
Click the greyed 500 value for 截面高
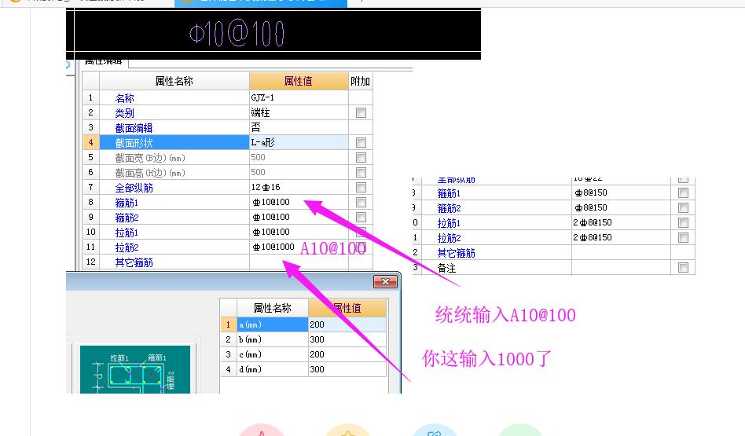pos(299,172)
